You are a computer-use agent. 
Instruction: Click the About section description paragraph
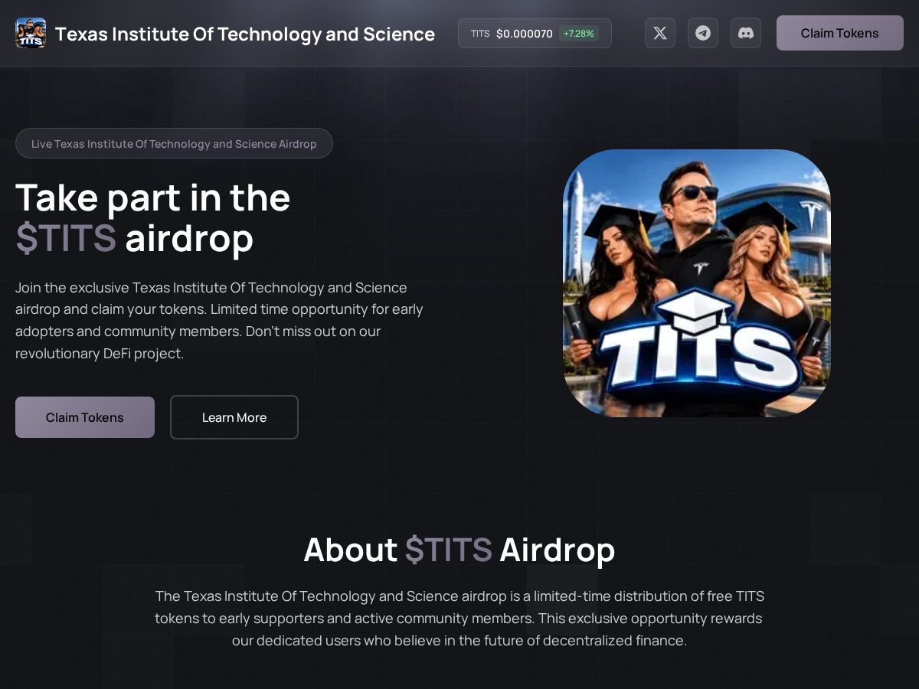pos(459,618)
